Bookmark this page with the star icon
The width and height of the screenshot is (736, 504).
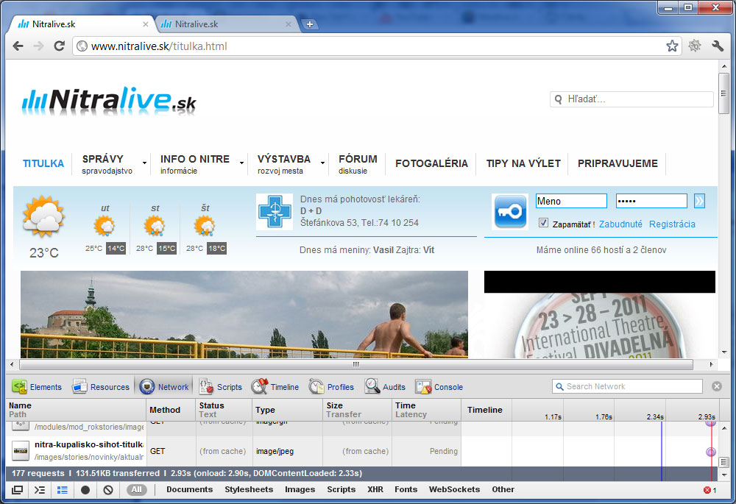672,46
